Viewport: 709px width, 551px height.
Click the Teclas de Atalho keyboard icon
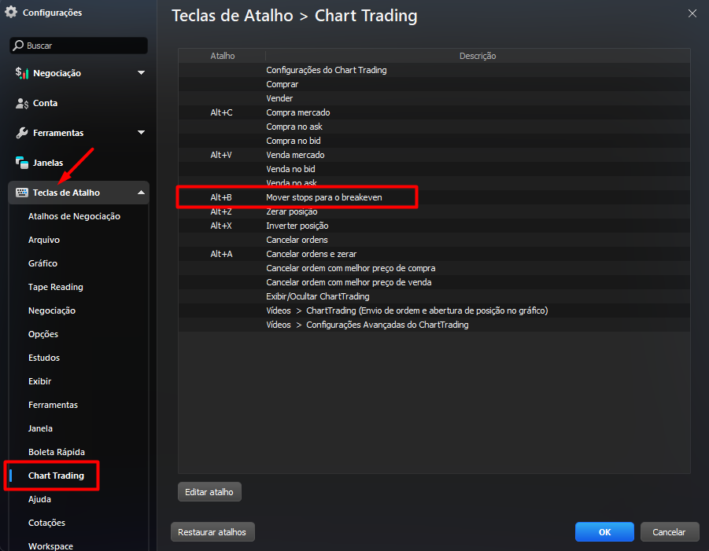(22, 193)
